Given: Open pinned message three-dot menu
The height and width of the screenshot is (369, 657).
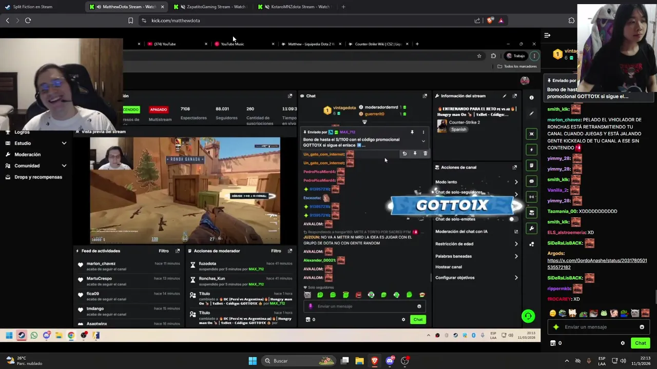Looking at the screenshot, I should coord(423,132).
